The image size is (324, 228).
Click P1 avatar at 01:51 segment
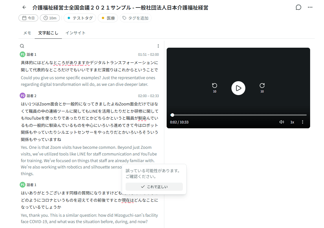[x=23, y=55]
